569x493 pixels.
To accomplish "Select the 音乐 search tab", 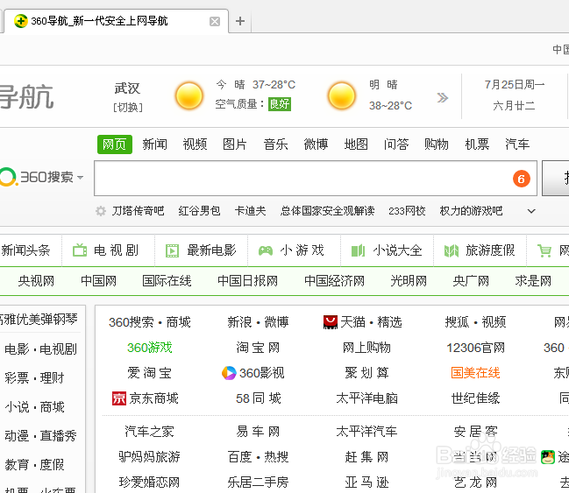I will pos(275,144).
